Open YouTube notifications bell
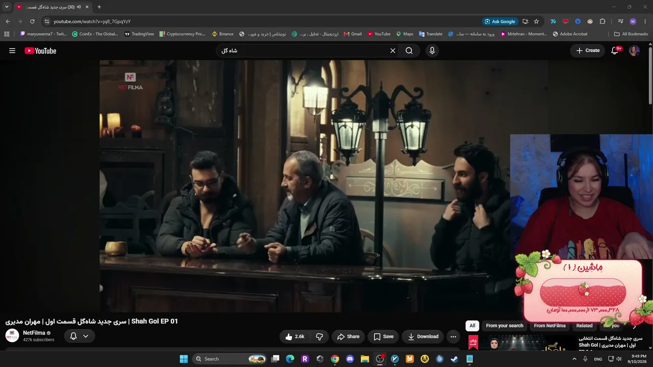This screenshot has width=653, height=367. point(615,50)
